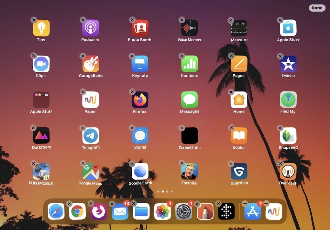Tap the Done button
Screen dimensions: 330x230
[317, 8]
